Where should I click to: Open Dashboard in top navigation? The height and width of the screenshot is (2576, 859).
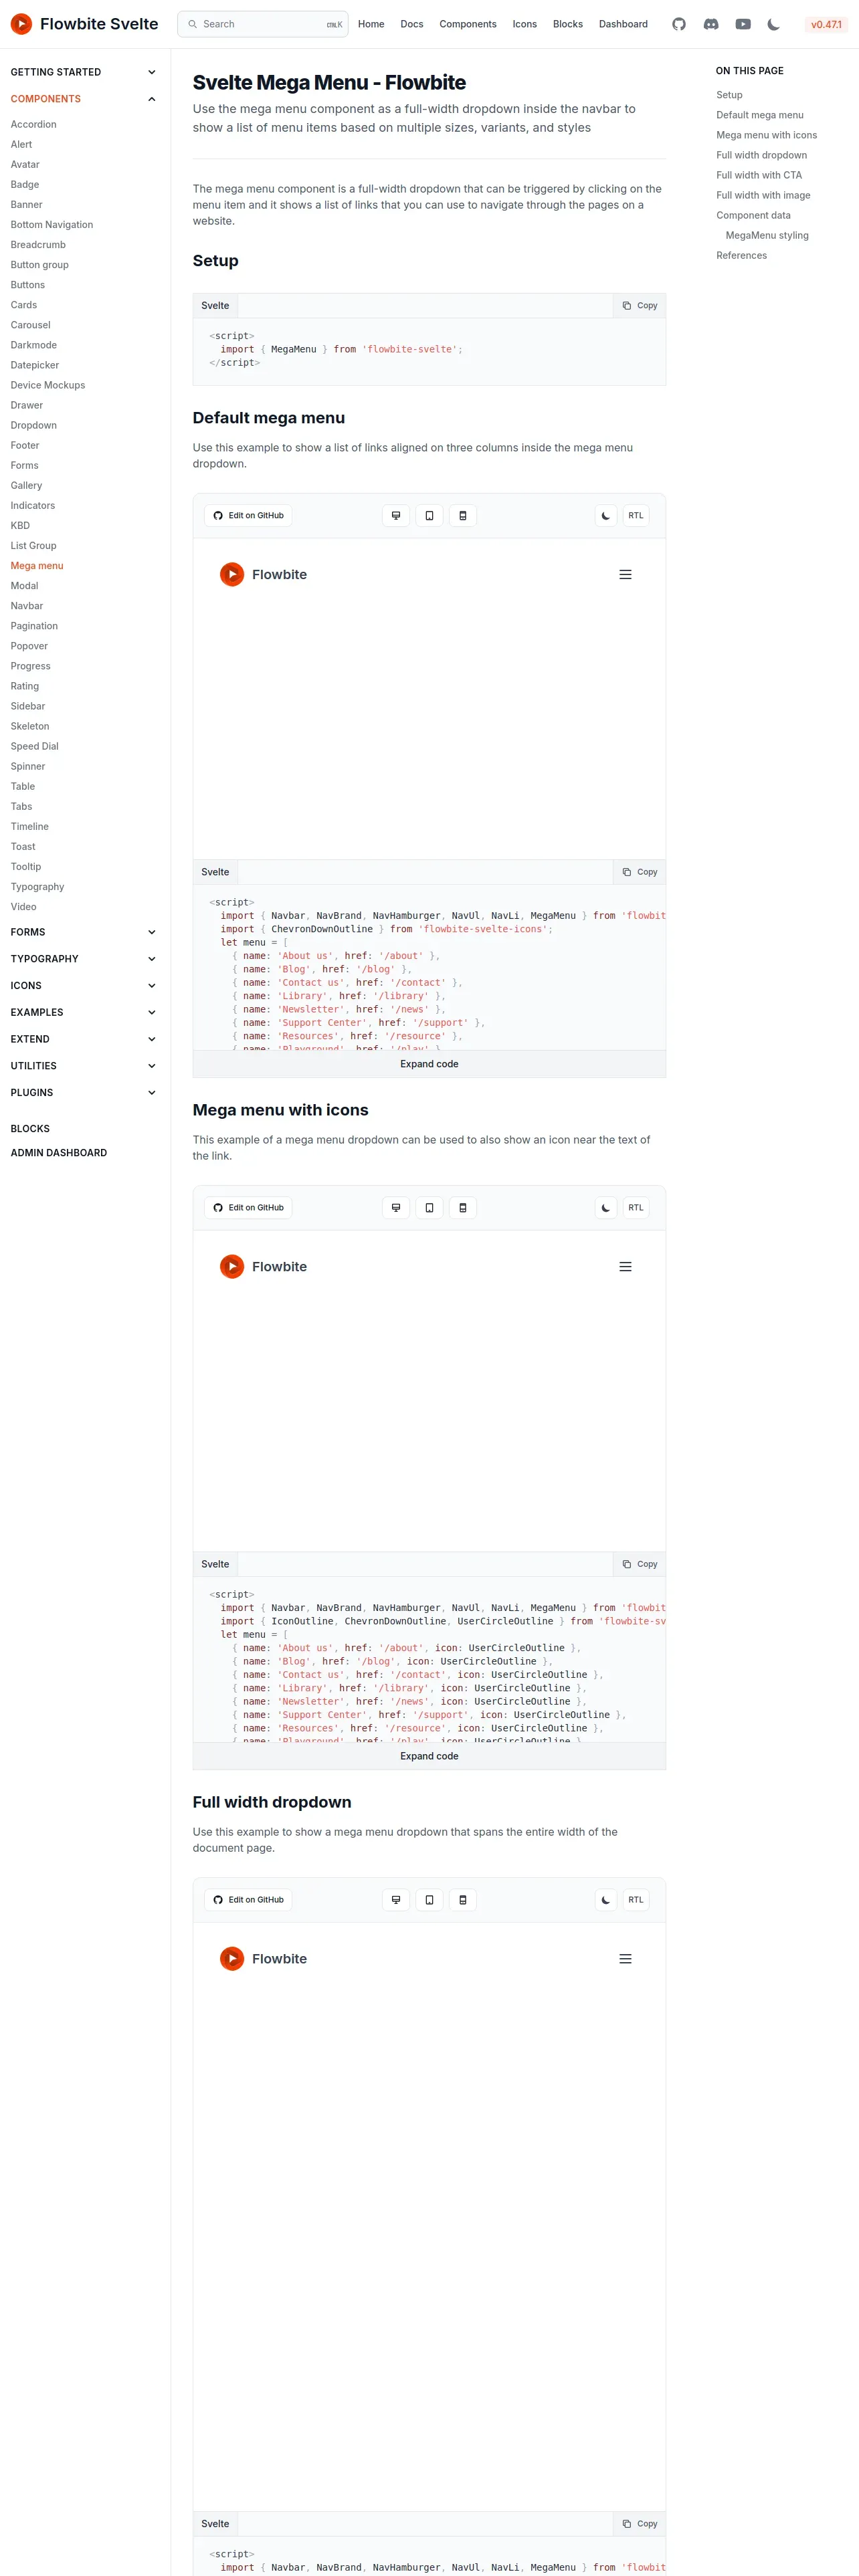coord(623,24)
